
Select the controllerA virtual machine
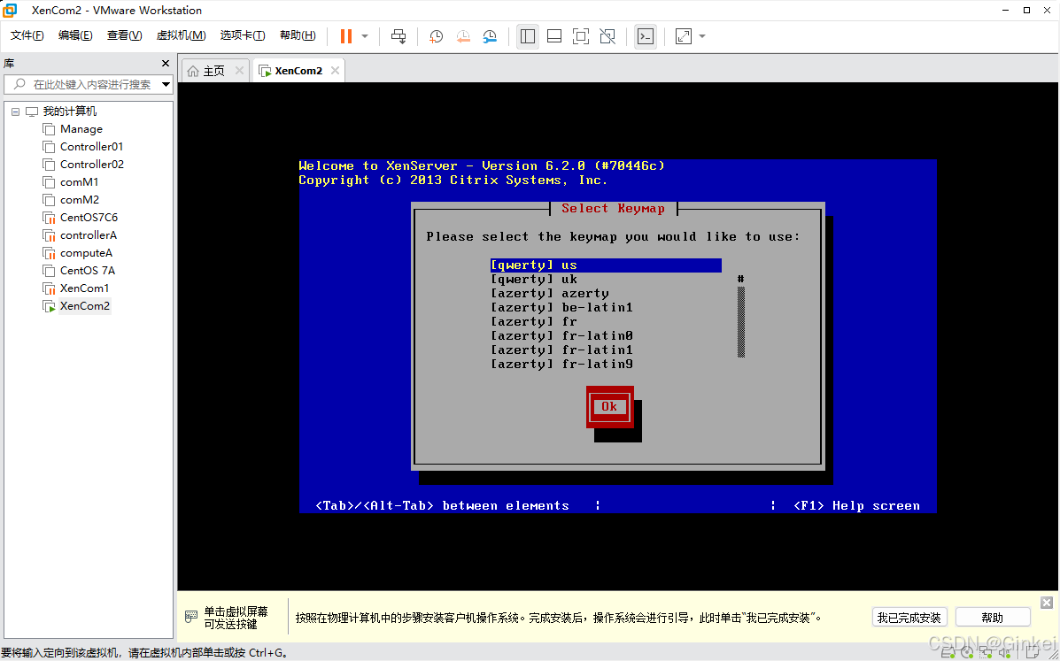point(88,235)
